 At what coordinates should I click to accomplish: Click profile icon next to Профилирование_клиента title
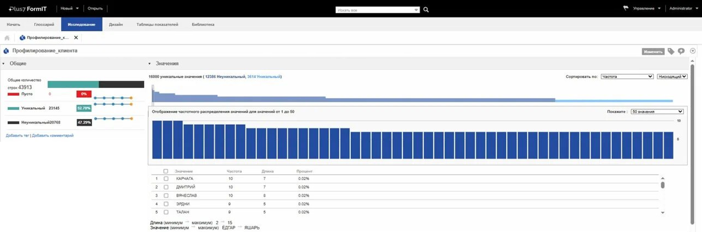(6, 51)
